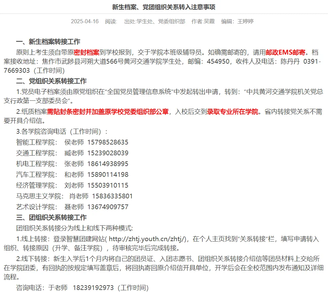
Task: Click the line 团组织关系转接分为线上和线下两种模式
Action: (74, 228)
